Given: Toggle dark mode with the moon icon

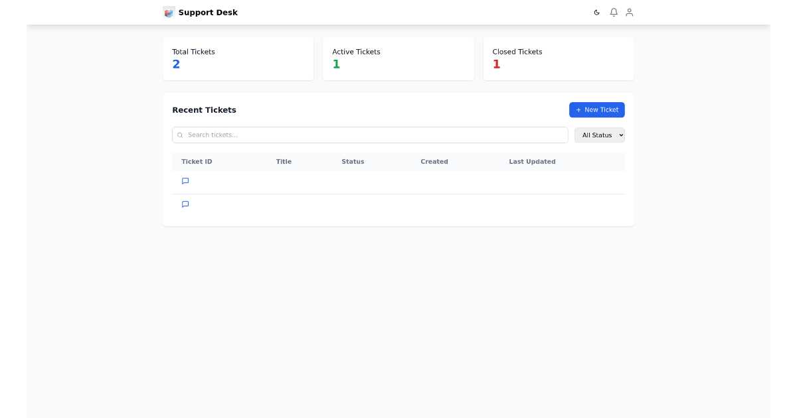Looking at the screenshot, I should pyautogui.click(x=596, y=12).
